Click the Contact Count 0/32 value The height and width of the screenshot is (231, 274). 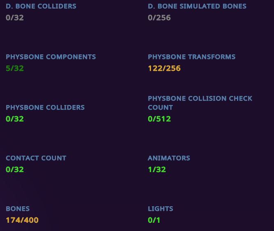[15, 169]
